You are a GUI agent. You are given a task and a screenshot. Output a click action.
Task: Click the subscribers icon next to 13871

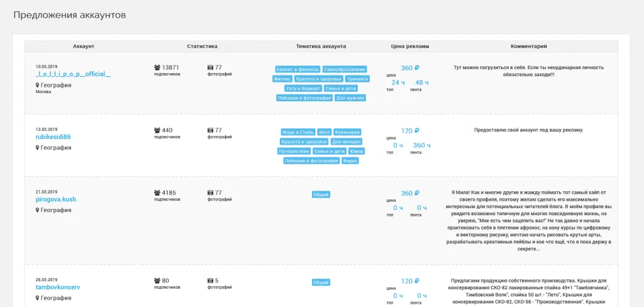[x=157, y=67]
